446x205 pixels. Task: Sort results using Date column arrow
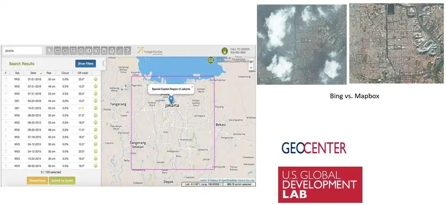tap(41, 73)
